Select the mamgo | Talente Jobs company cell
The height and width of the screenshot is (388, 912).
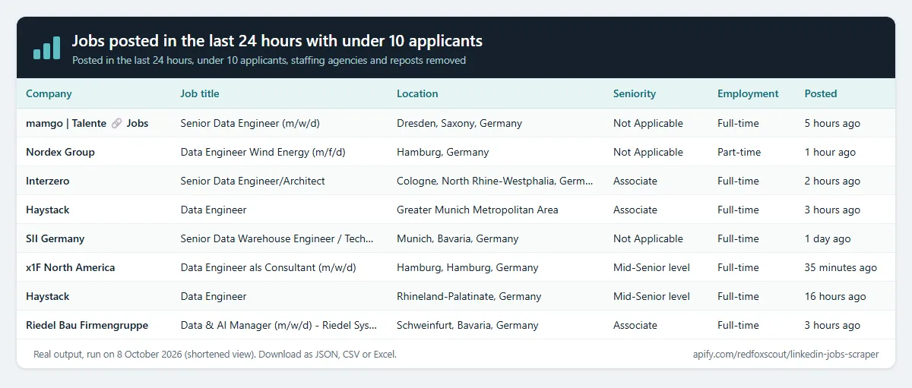87,123
